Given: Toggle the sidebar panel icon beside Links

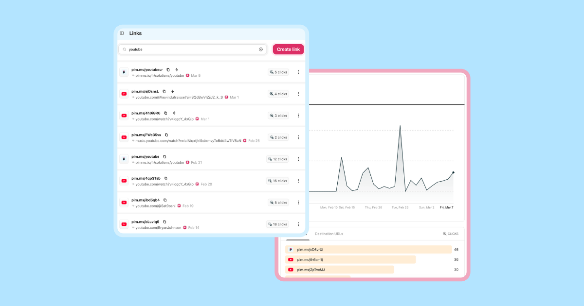Looking at the screenshot, I should point(122,34).
